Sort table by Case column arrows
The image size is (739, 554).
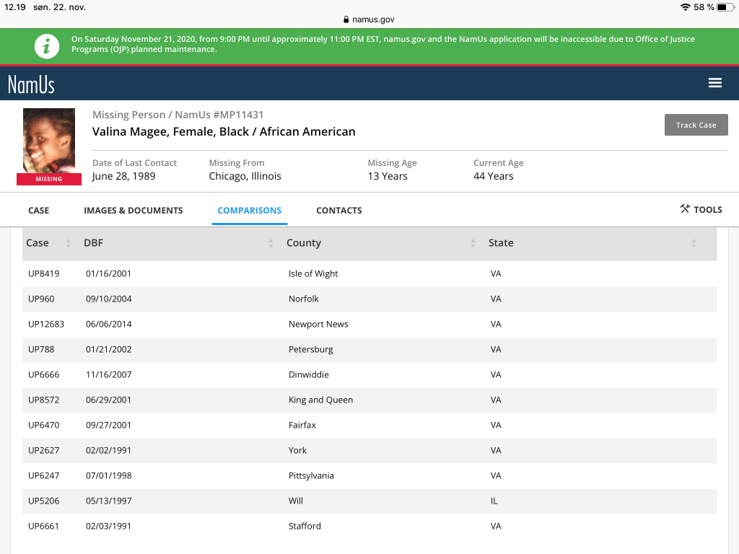pyautogui.click(x=68, y=243)
